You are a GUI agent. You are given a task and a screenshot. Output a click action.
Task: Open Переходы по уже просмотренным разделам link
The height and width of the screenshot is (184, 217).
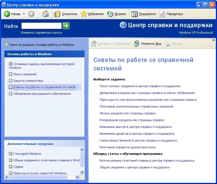pos(148,100)
